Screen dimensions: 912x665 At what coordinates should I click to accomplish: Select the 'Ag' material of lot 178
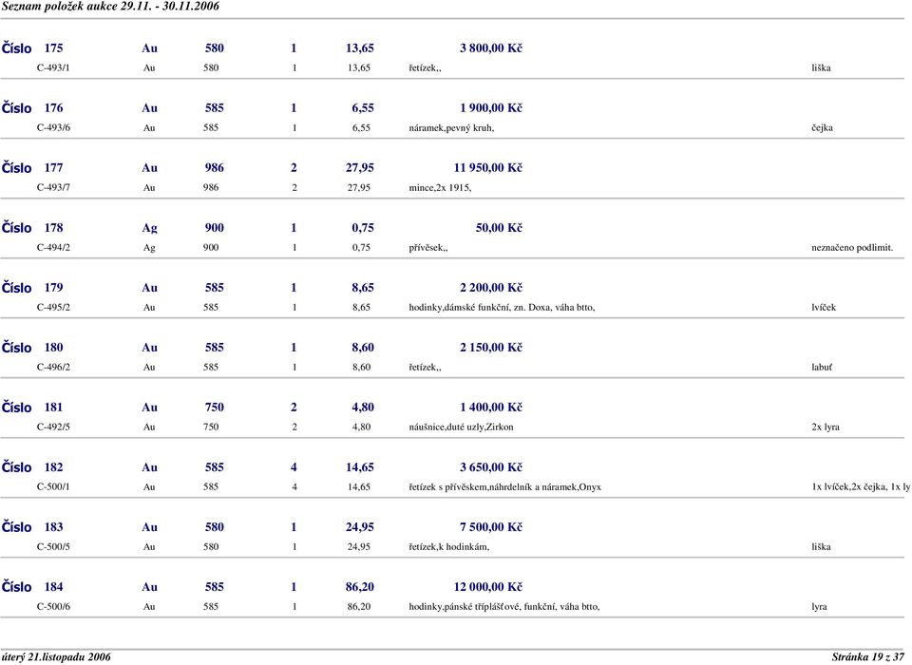149,228
